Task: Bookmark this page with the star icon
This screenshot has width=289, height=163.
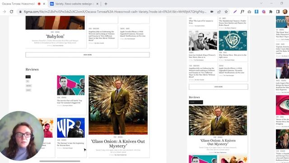Action: pyautogui.click(x=226, y=12)
